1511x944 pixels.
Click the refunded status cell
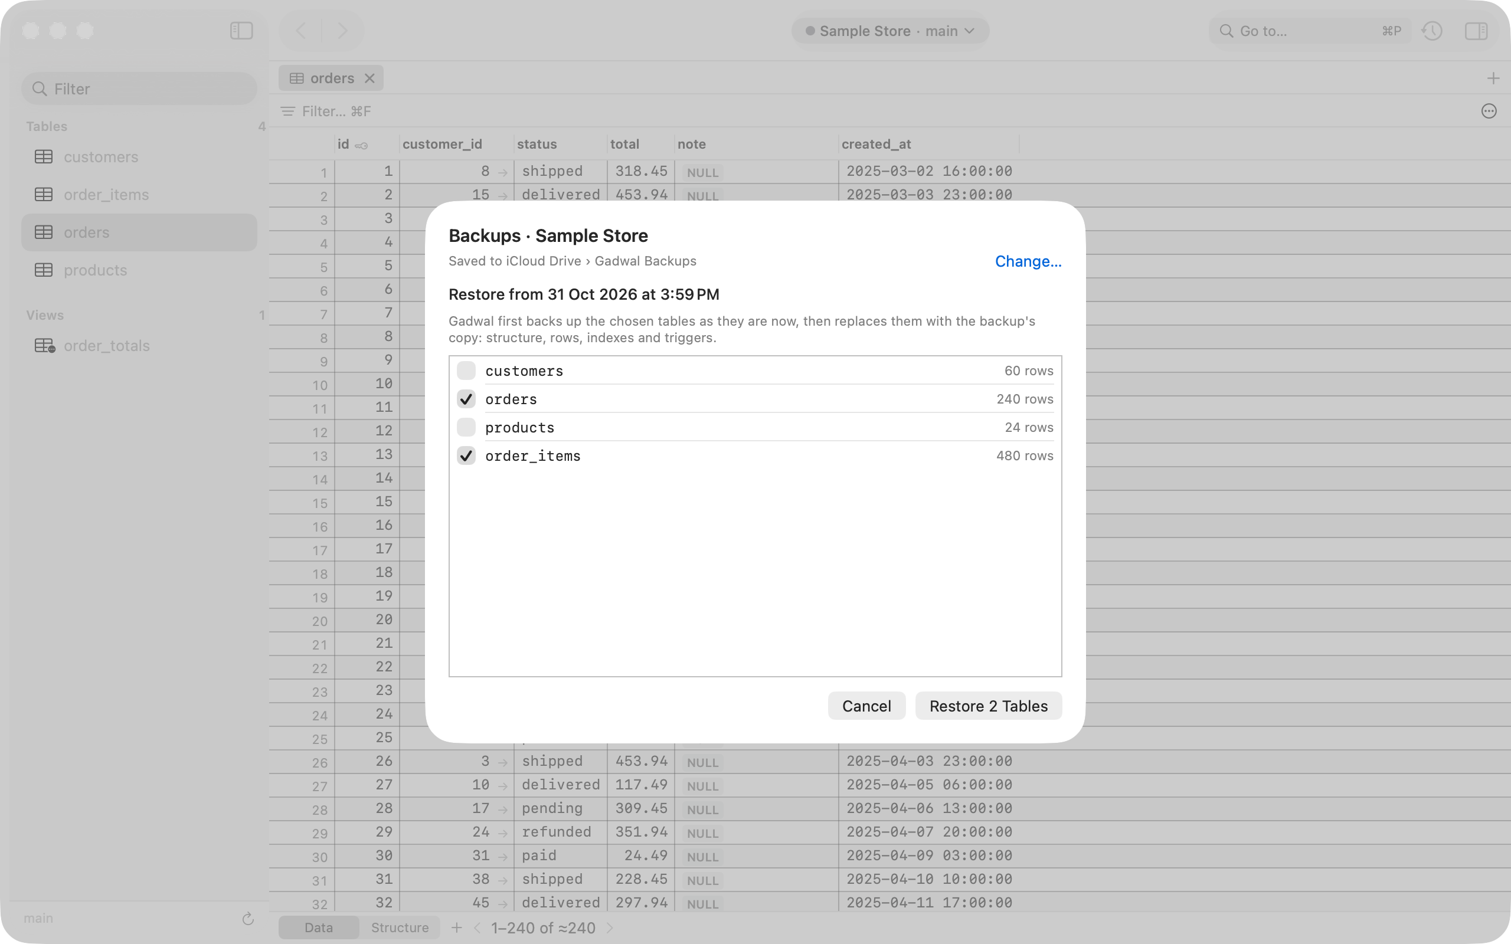tap(560, 832)
